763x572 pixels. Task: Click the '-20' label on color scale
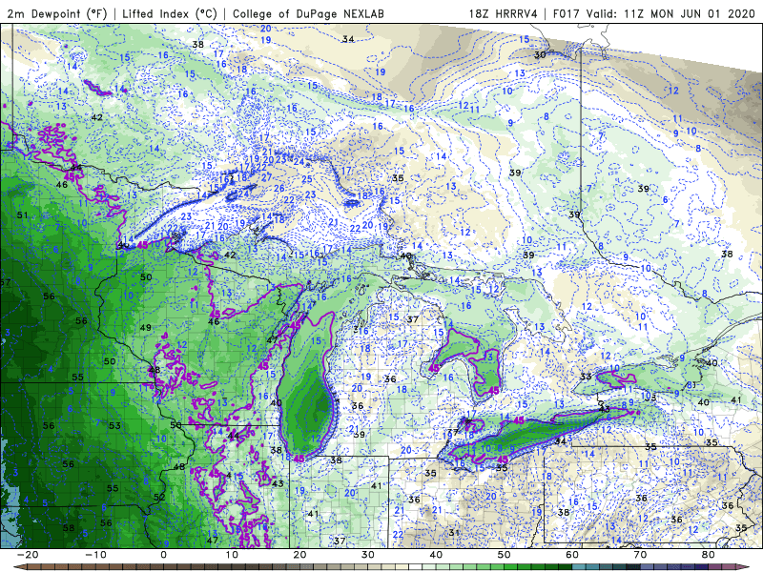[28, 555]
